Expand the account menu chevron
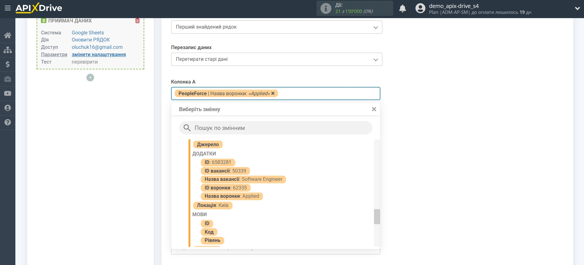584x265 pixels. pyautogui.click(x=577, y=9)
